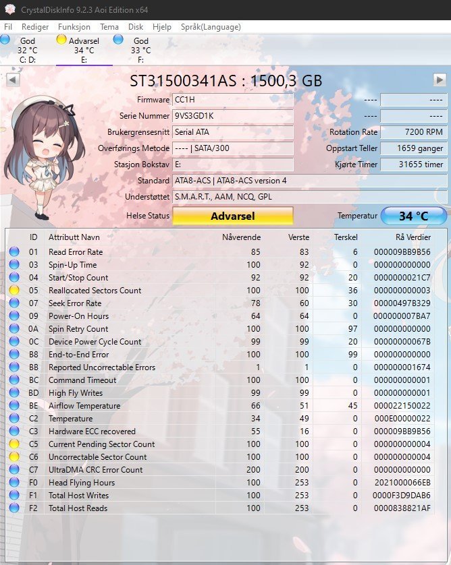451x565 pixels.
Task: Click the CrystalDiskInfo app icon in title bar
Action: (x=9, y=9)
